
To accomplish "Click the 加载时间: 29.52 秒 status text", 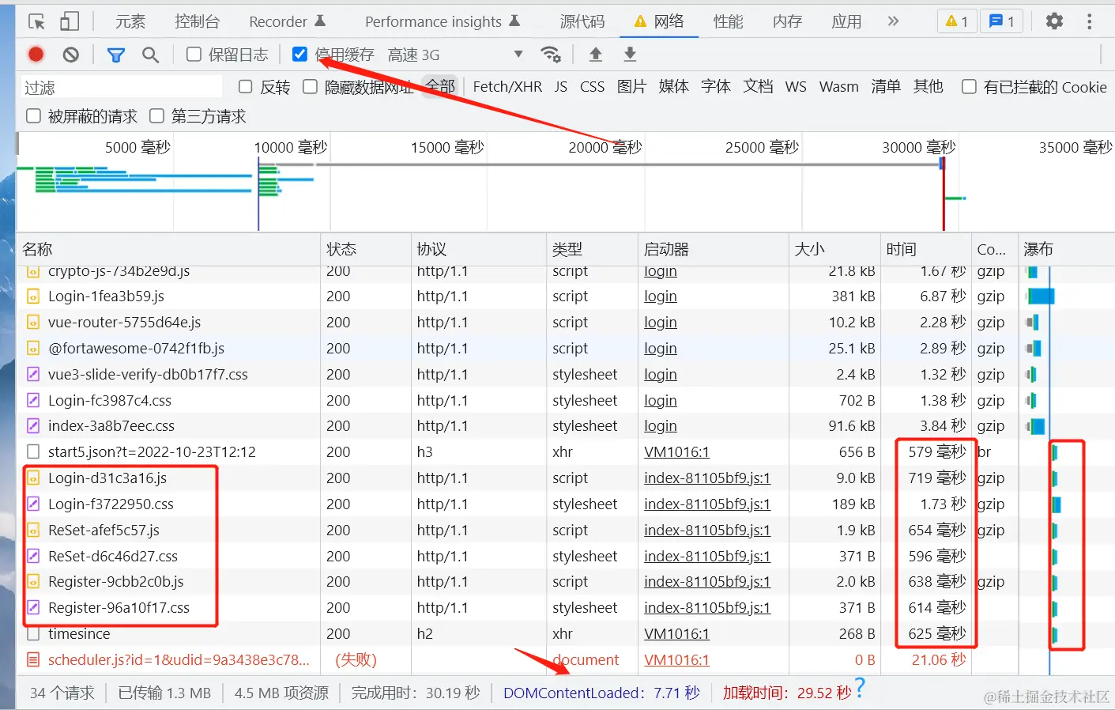I will click(x=787, y=693).
